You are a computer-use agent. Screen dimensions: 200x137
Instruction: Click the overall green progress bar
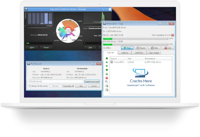coord(136,39)
